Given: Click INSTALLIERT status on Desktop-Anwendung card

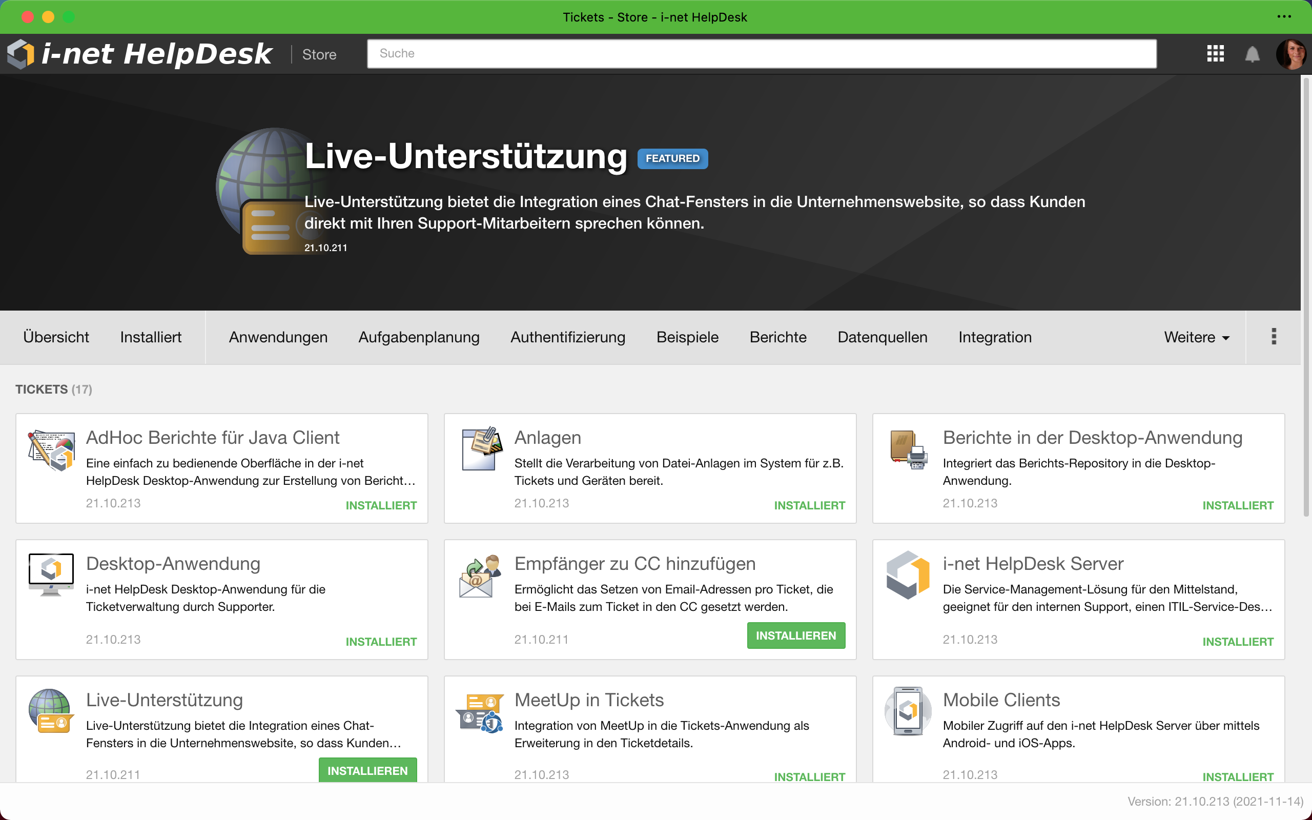Looking at the screenshot, I should click(x=381, y=642).
